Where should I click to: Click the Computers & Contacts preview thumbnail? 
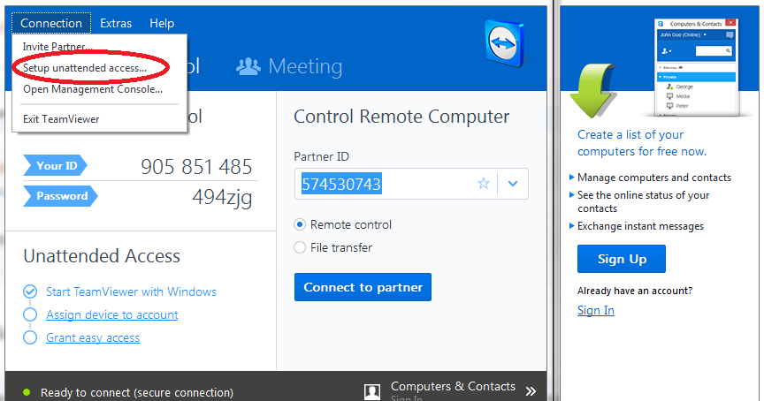click(x=697, y=67)
